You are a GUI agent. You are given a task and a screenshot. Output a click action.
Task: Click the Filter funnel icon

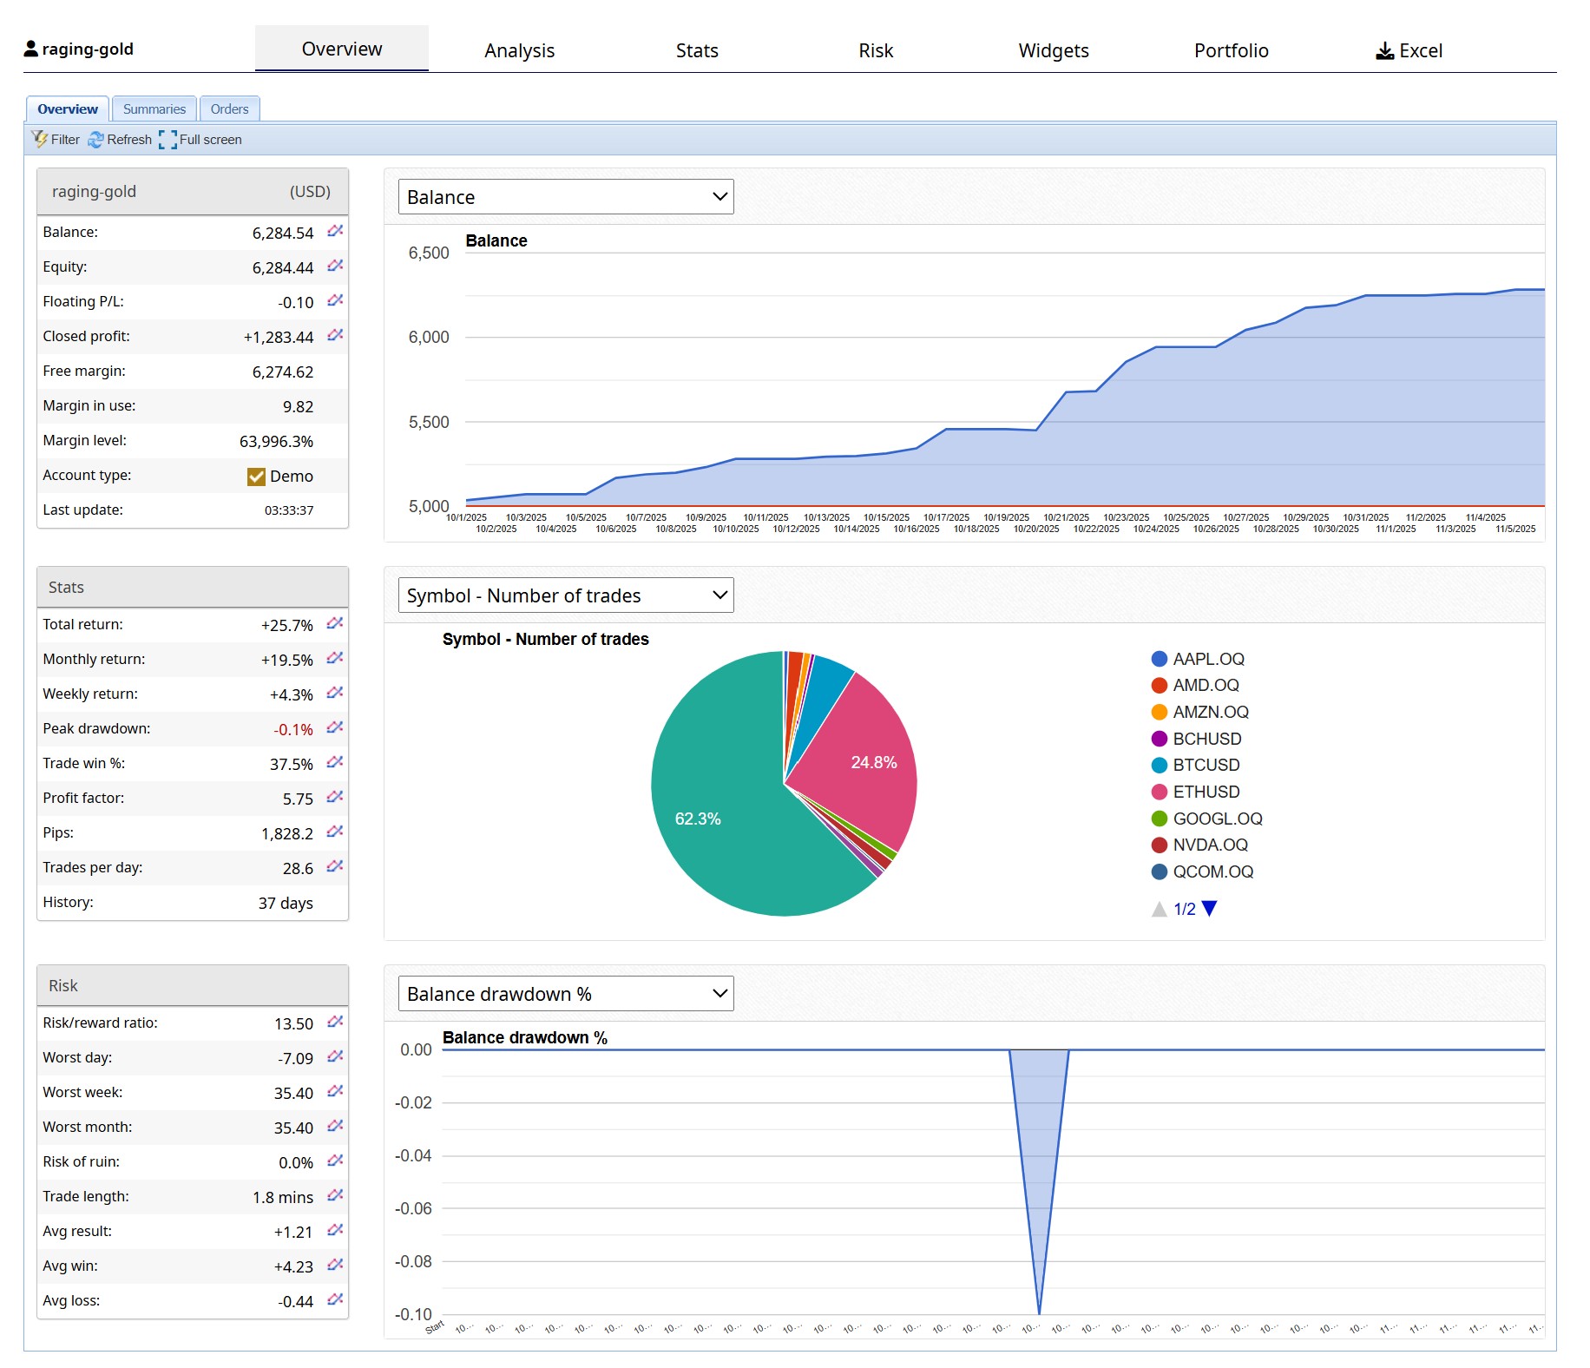(x=40, y=139)
